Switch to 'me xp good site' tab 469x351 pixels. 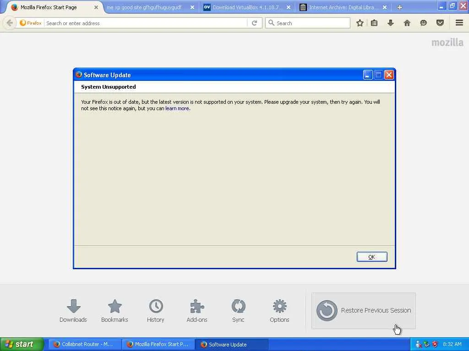(x=144, y=7)
